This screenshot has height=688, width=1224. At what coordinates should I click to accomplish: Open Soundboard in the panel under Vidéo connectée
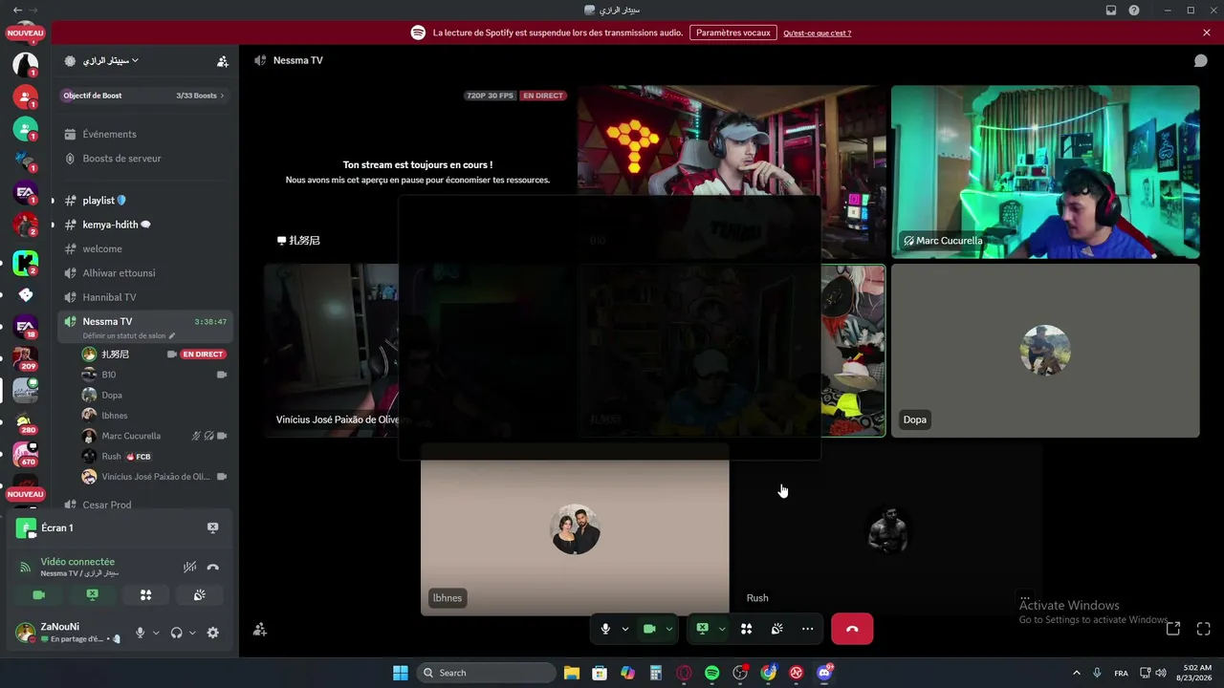click(x=199, y=594)
